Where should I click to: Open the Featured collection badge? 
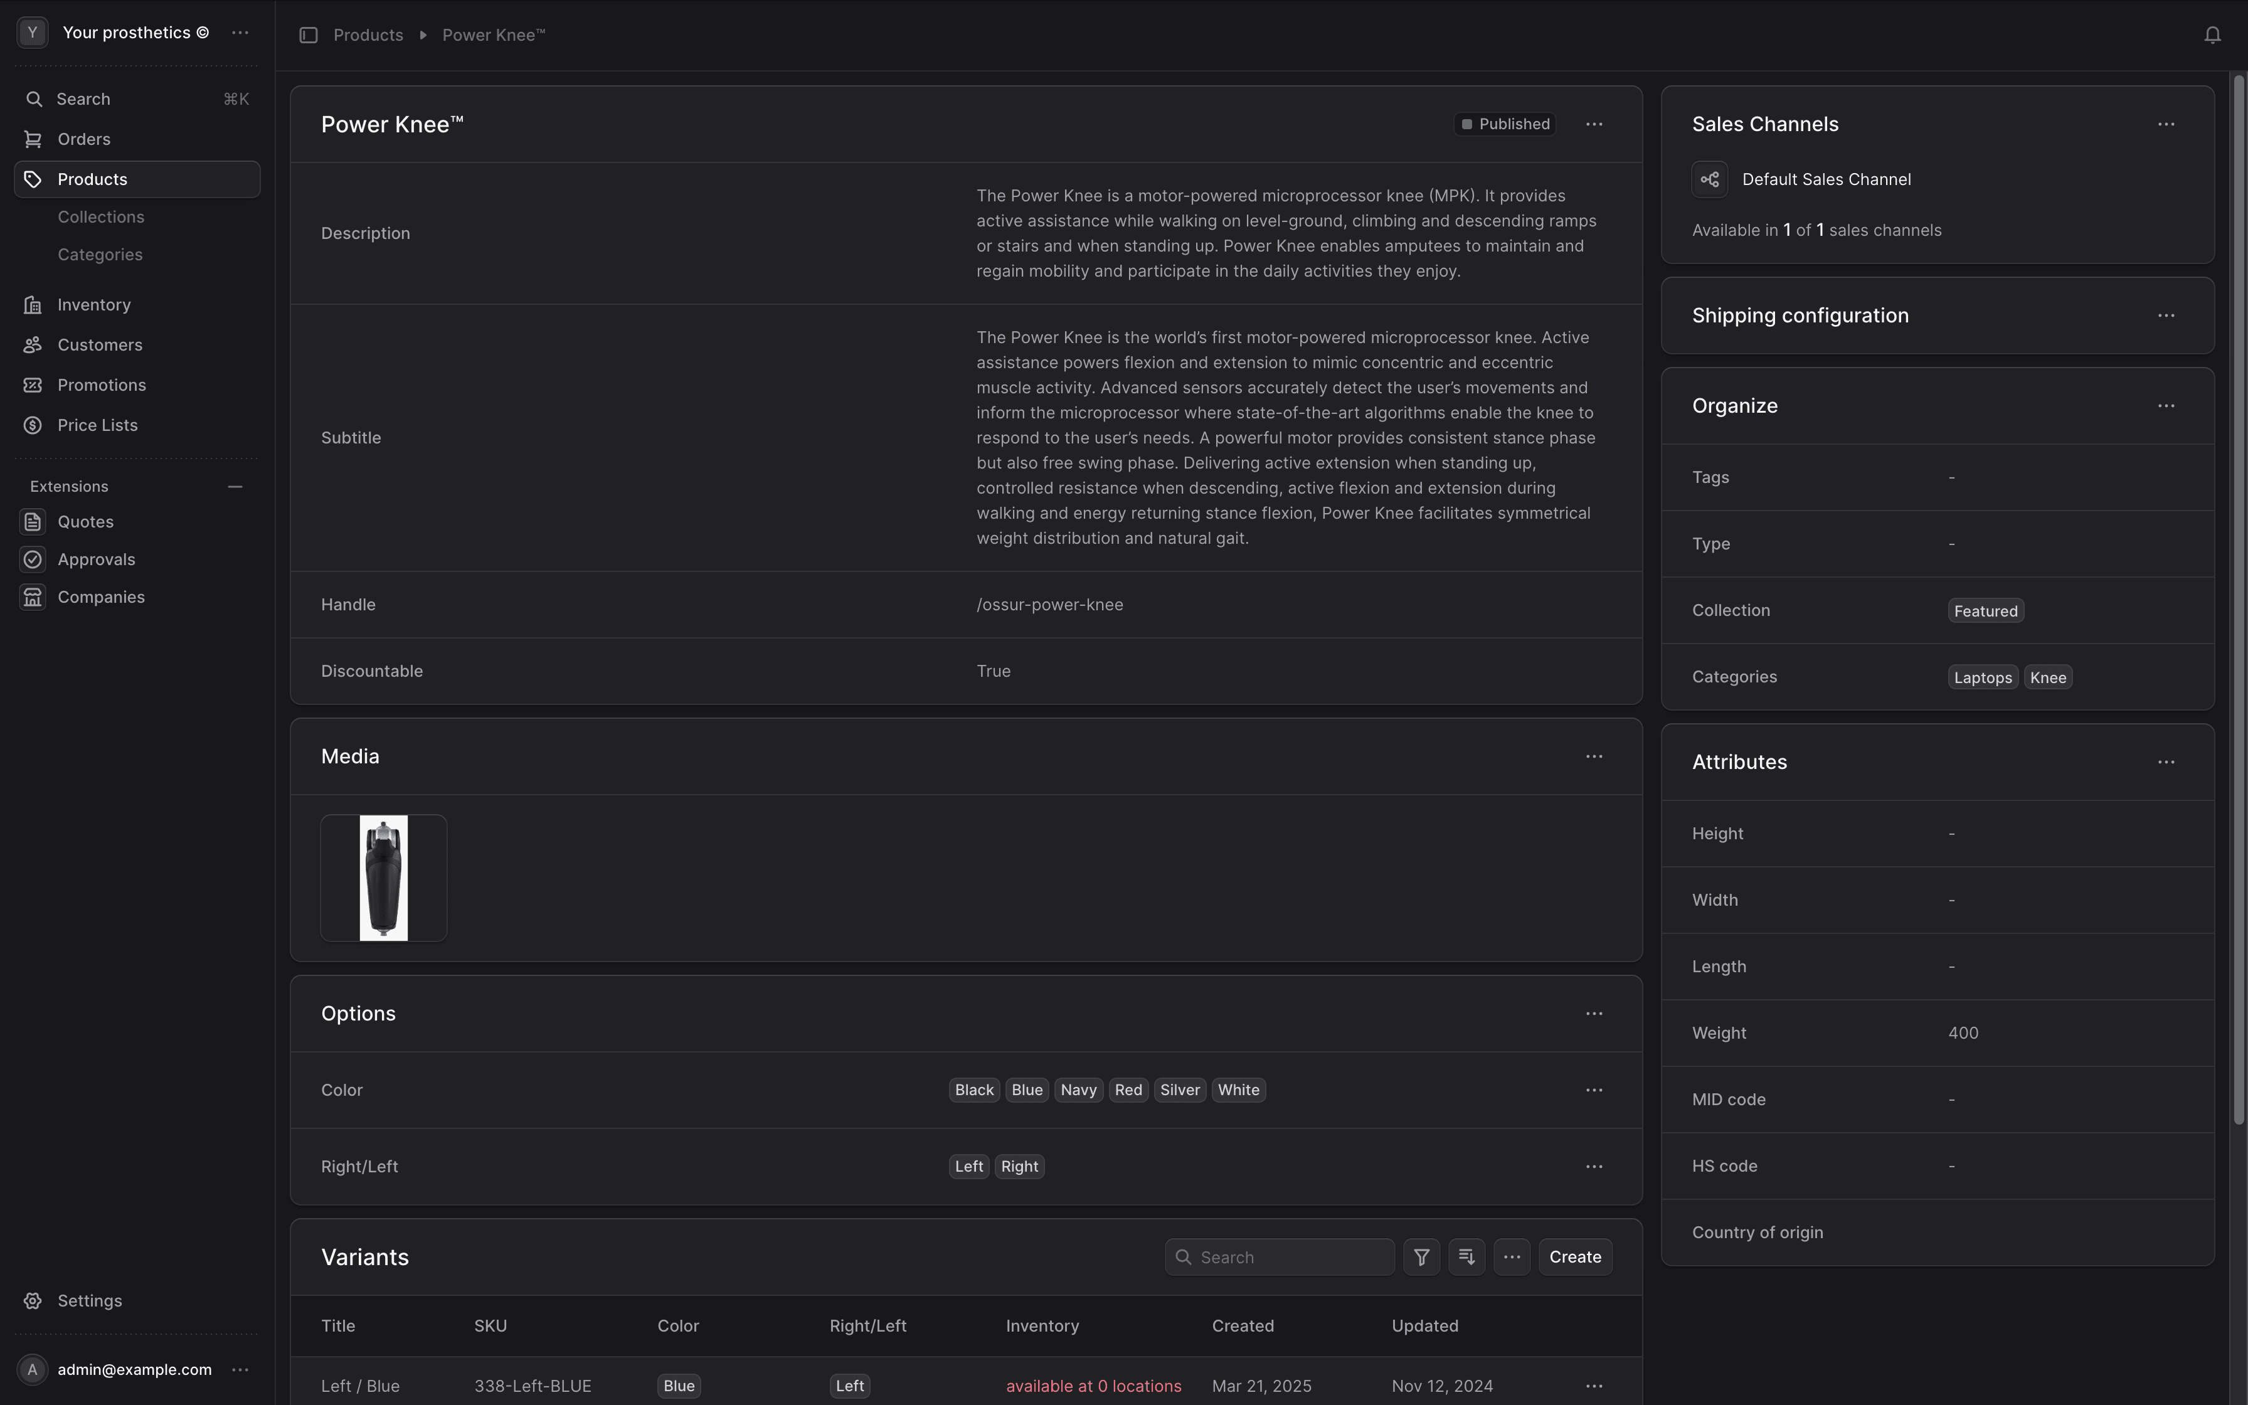point(1986,612)
